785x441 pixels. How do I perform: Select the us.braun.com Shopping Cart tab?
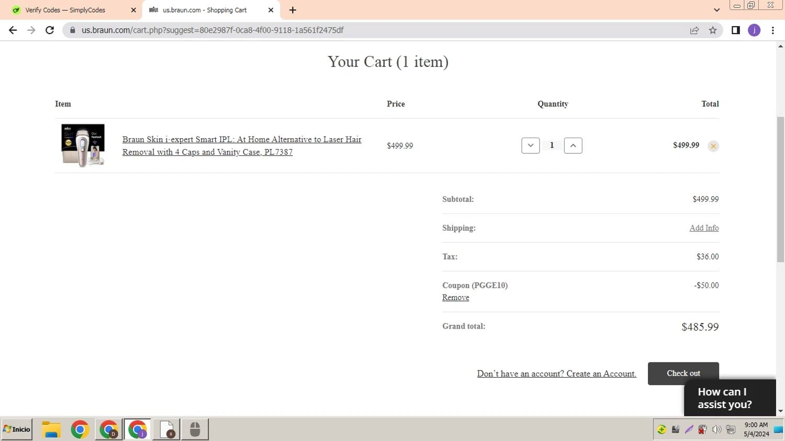coord(205,10)
